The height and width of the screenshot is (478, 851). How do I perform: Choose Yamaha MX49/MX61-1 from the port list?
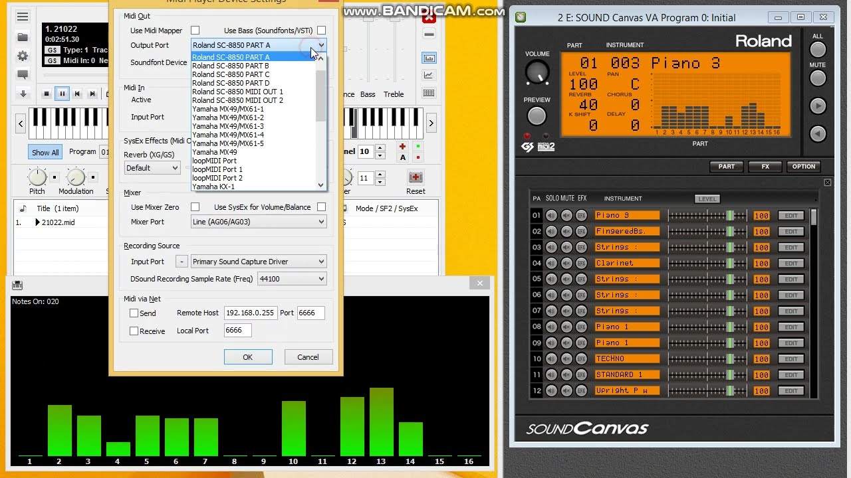[x=228, y=109]
